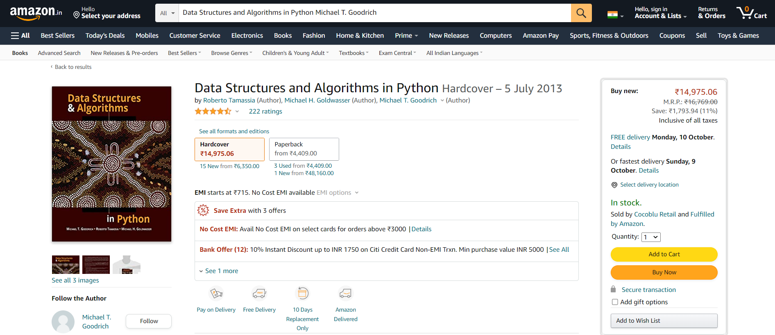This screenshot has width=775, height=335.
Task: Open Advanced Search in Books bar
Action: [x=59, y=53]
